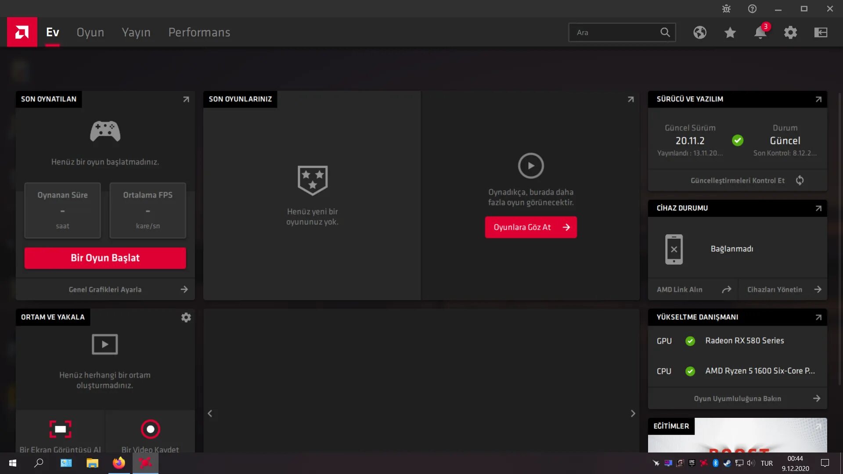Screen dimensions: 843x474
Task: Open Ortam ve Yakala settings gear
Action: pos(186,317)
